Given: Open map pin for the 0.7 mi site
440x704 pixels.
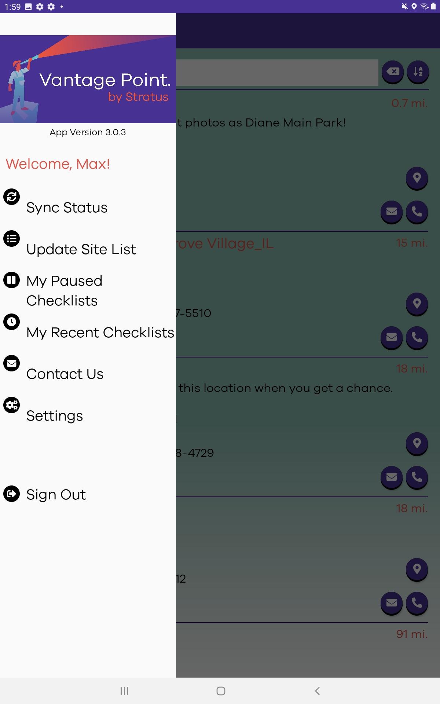Looking at the screenshot, I should [x=417, y=178].
